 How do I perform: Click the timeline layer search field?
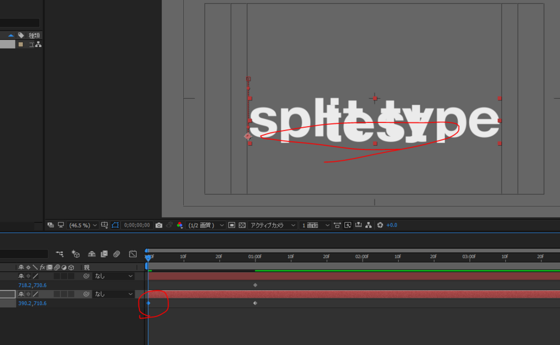coord(24,254)
